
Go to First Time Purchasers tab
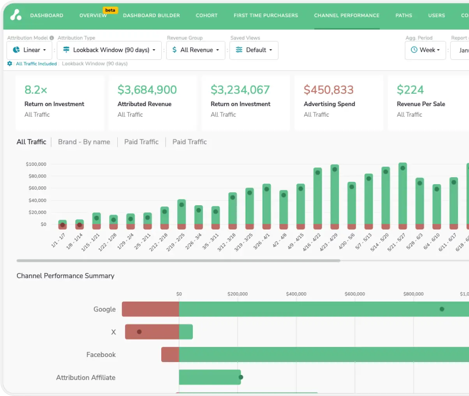point(266,16)
